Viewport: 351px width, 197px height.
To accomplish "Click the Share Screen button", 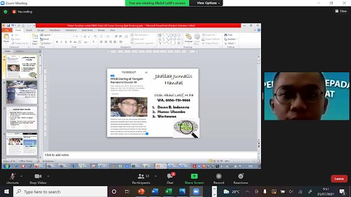I will [194, 178].
